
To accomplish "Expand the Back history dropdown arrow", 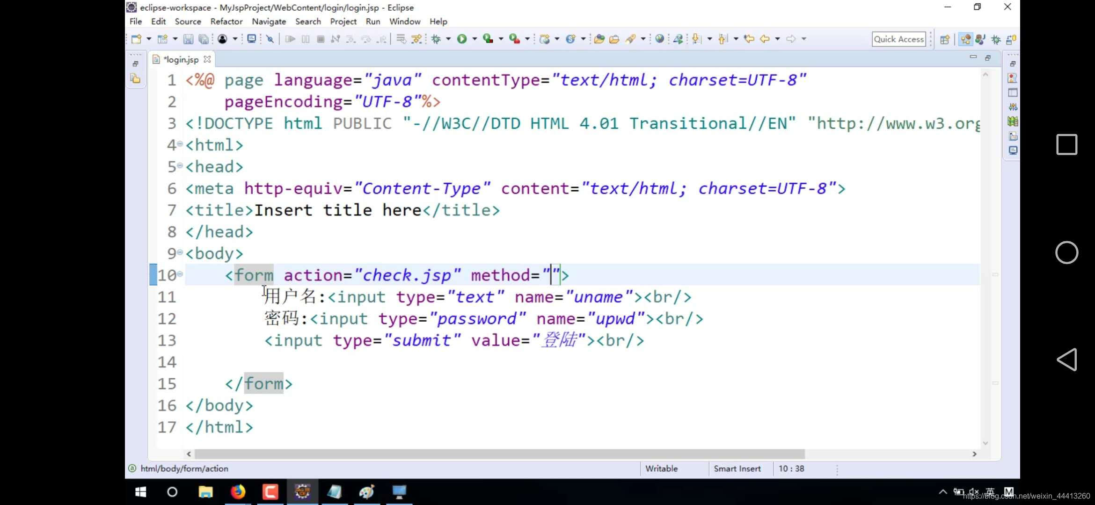I will (x=777, y=39).
